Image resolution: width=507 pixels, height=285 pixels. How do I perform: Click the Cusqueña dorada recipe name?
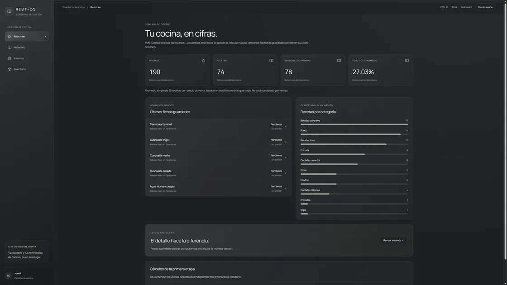161,171
